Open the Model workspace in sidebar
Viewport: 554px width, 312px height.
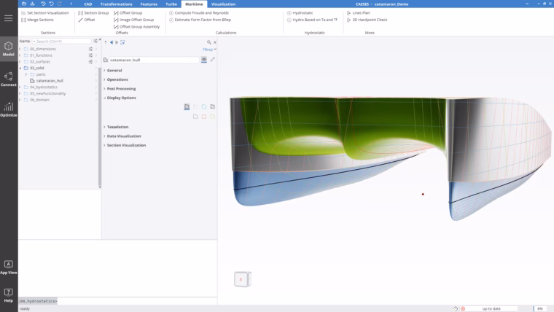click(9, 49)
